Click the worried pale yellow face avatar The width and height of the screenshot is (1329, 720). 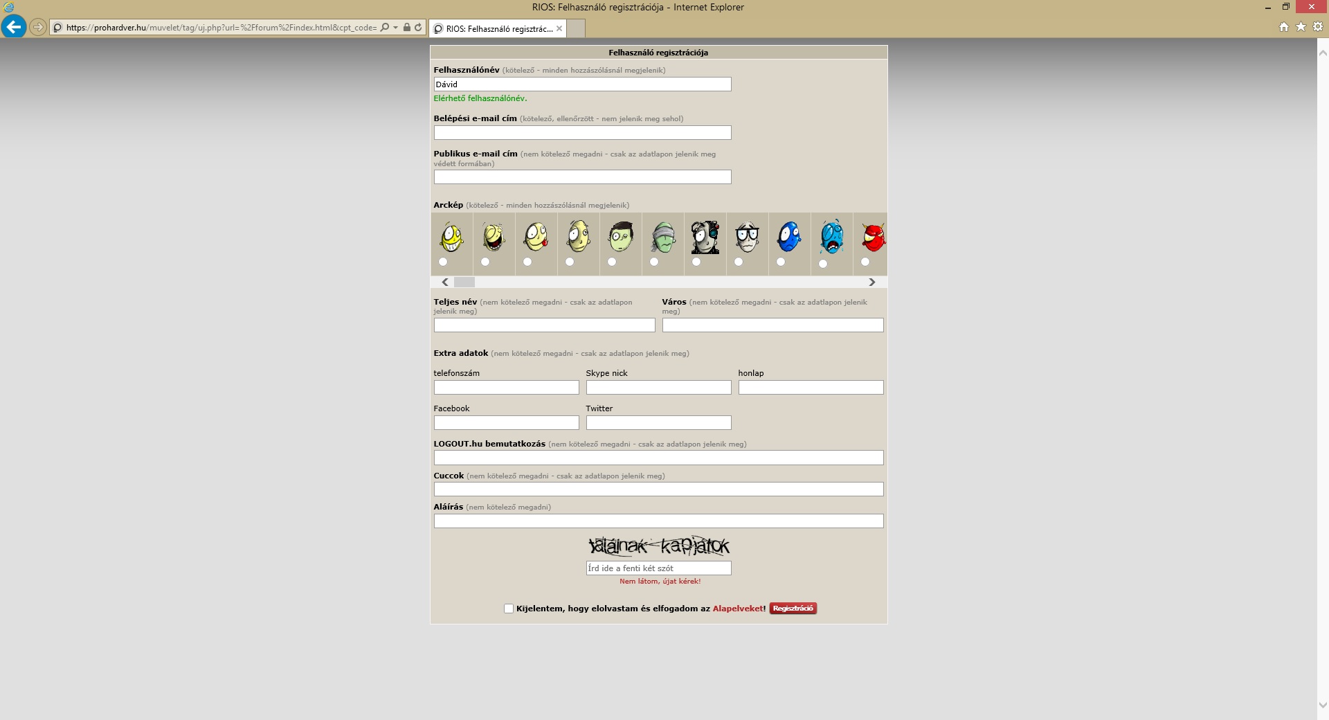click(x=578, y=237)
